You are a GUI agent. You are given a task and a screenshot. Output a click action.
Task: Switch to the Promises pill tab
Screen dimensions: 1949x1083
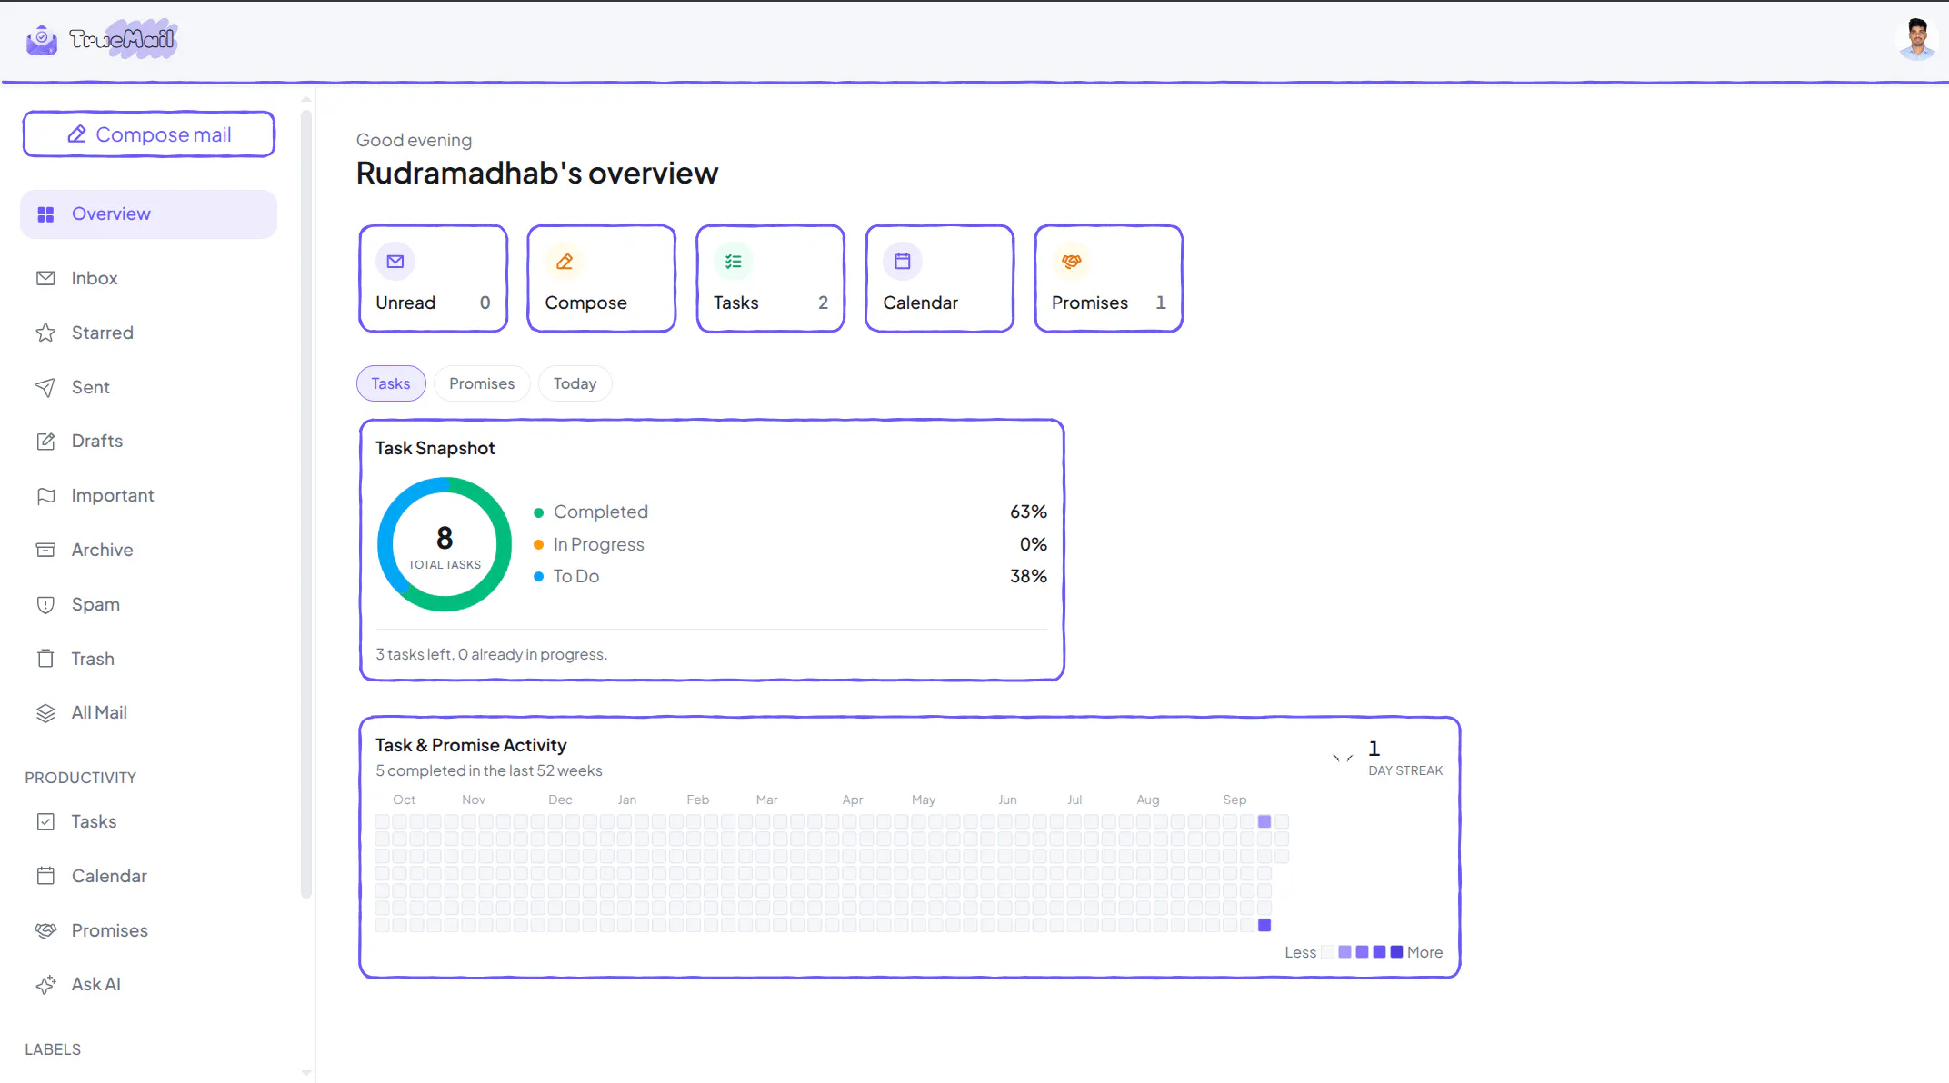coord(482,383)
